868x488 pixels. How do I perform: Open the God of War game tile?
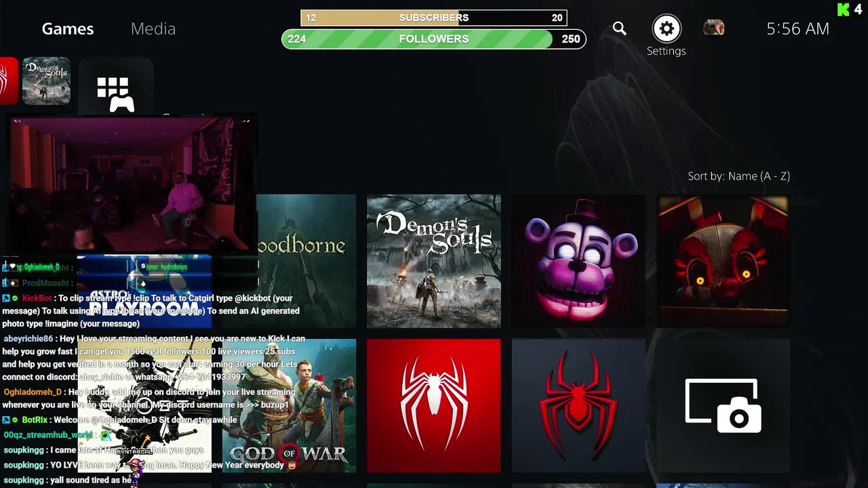289,405
